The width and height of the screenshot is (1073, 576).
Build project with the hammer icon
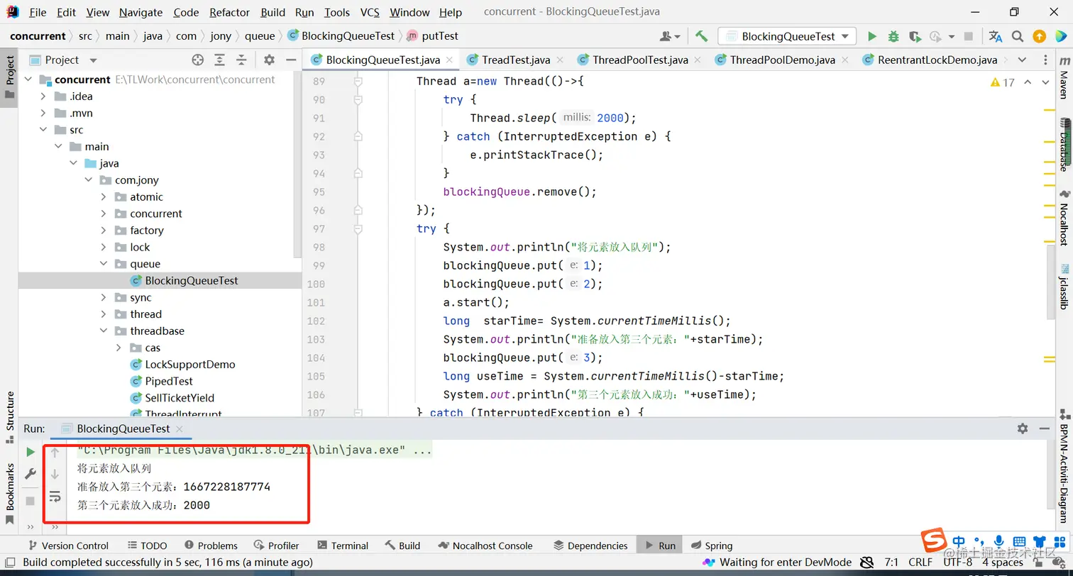tap(701, 36)
